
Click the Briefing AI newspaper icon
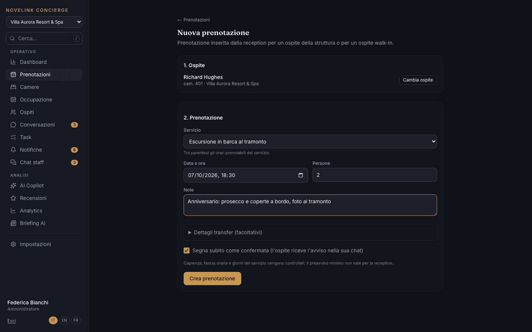[13, 223]
